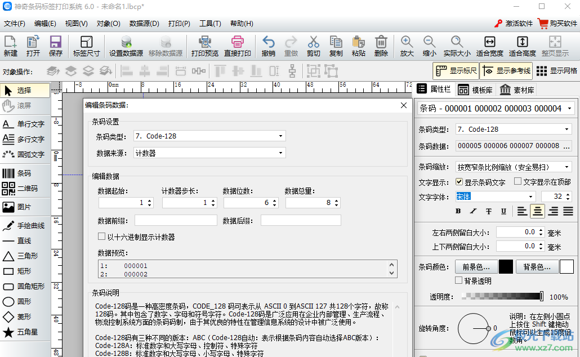The height and width of the screenshot is (357, 580).
Task: Click direct print (直接打印) icon
Action: [238, 46]
